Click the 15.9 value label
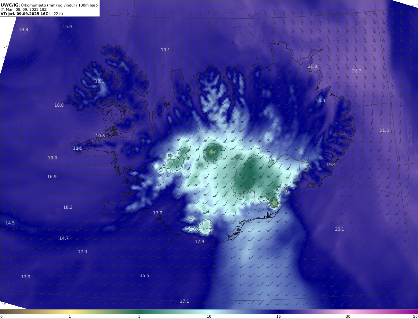 (x=67, y=26)
